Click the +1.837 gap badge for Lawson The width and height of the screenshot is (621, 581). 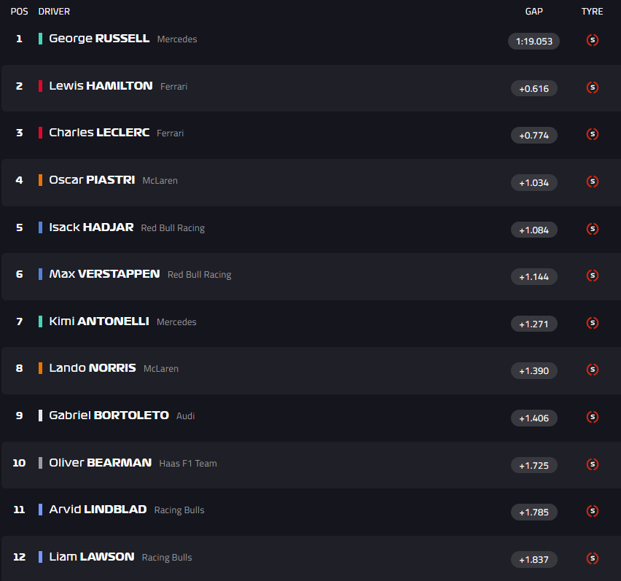(x=534, y=559)
